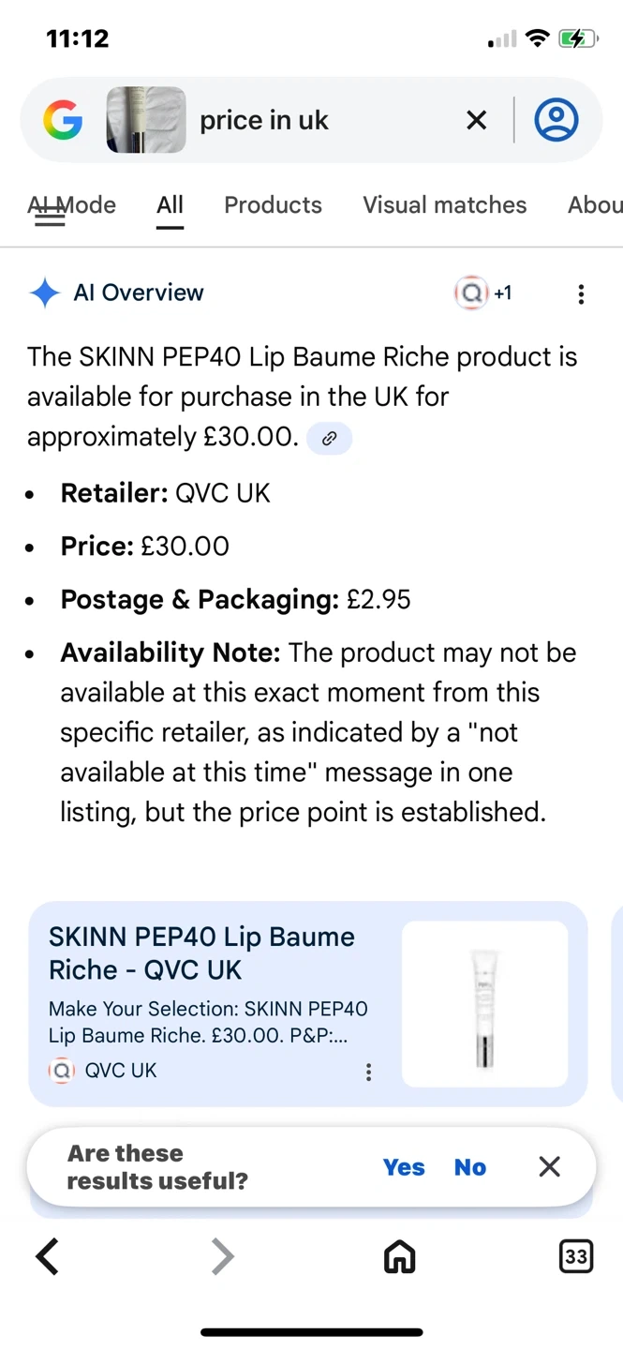The image size is (623, 1350).
Task: Answer Yes to results useful prompt
Action: coord(404,1167)
